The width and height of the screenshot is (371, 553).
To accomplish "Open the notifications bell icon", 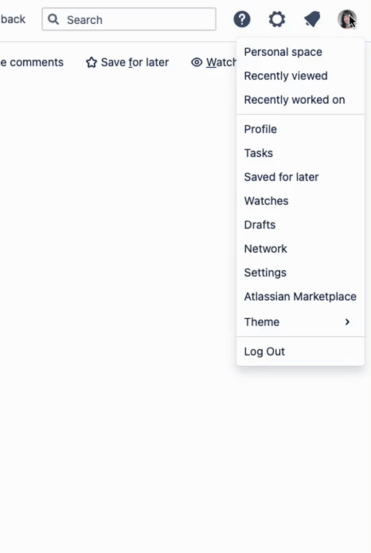I will (312, 19).
